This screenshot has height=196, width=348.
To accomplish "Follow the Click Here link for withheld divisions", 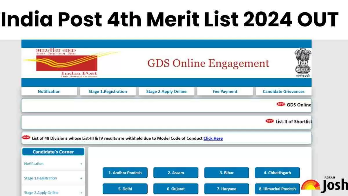I will [213, 138].
